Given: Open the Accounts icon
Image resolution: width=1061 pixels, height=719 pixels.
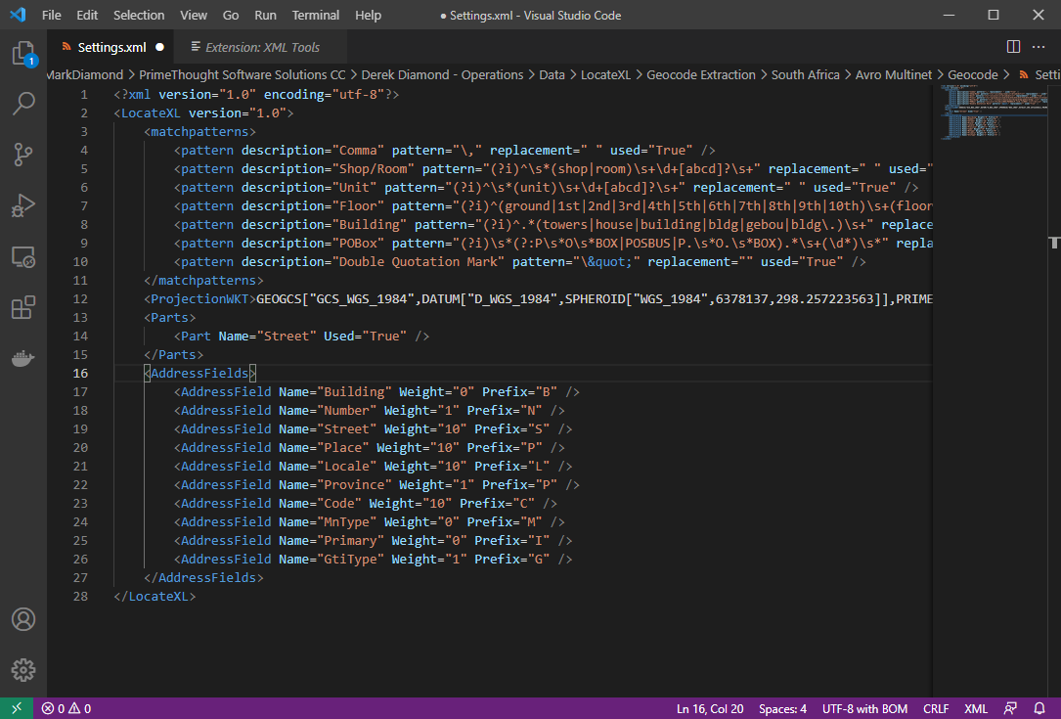Looking at the screenshot, I should 23,619.
